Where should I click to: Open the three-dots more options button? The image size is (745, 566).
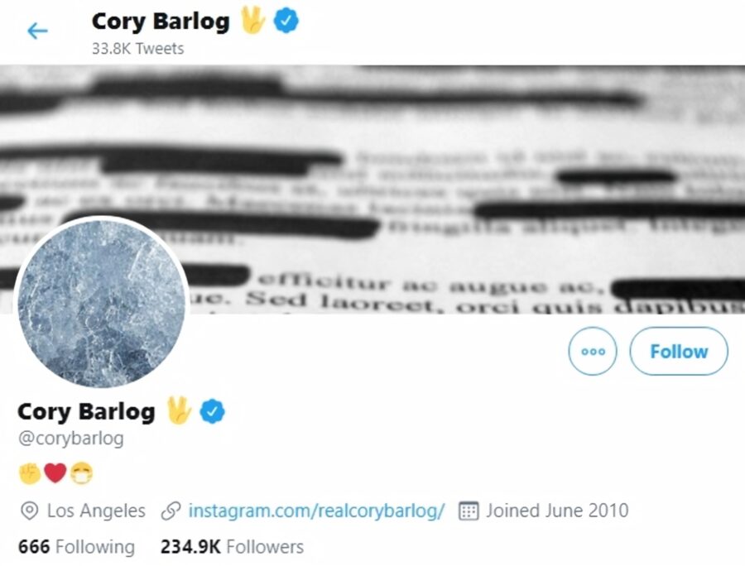click(593, 352)
